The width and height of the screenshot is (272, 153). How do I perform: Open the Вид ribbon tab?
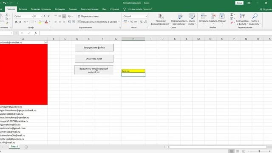coord(104,9)
